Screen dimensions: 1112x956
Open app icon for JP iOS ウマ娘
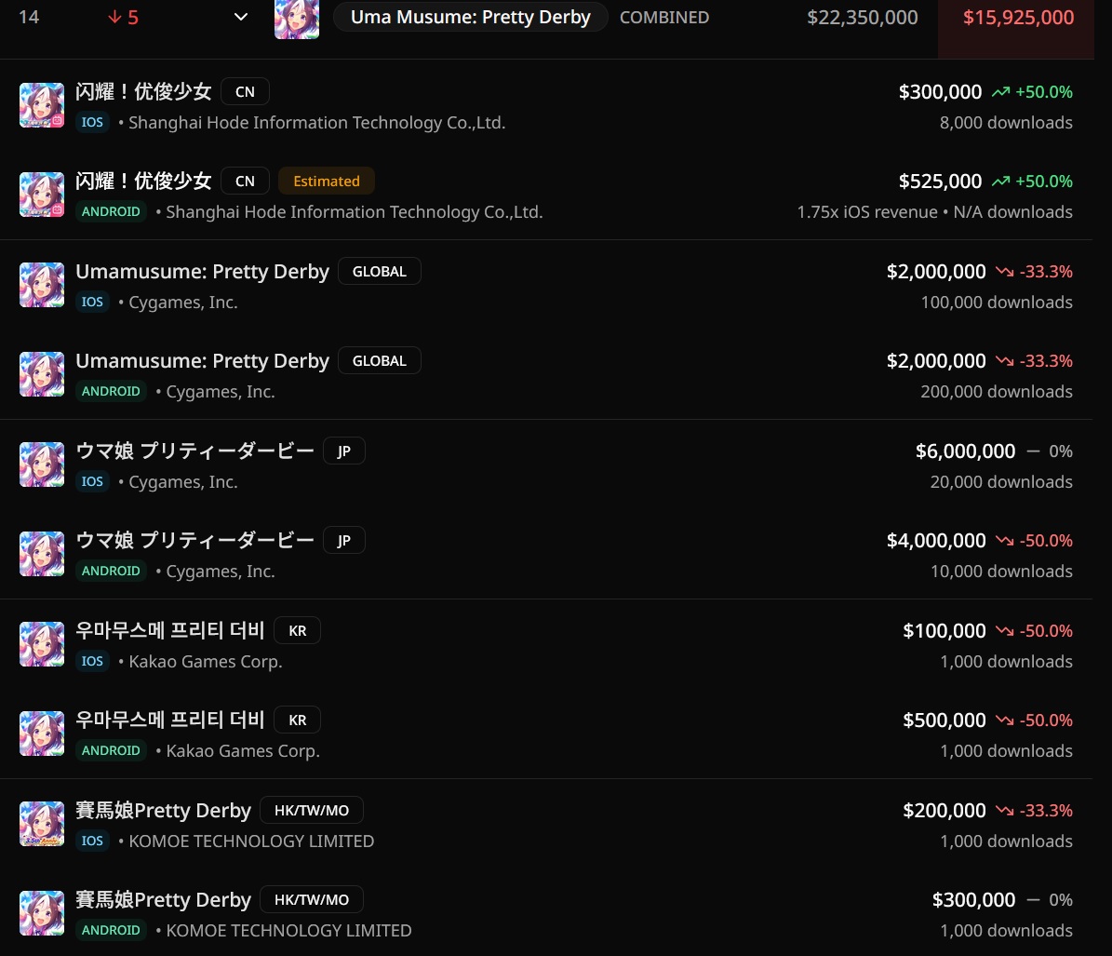[42, 465]
